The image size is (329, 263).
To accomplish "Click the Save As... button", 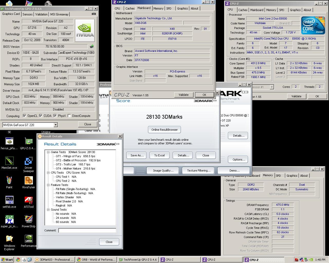I will 137,155.
